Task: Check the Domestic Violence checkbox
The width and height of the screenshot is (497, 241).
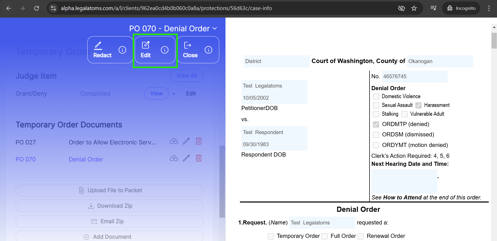Action: coord(376,97)
